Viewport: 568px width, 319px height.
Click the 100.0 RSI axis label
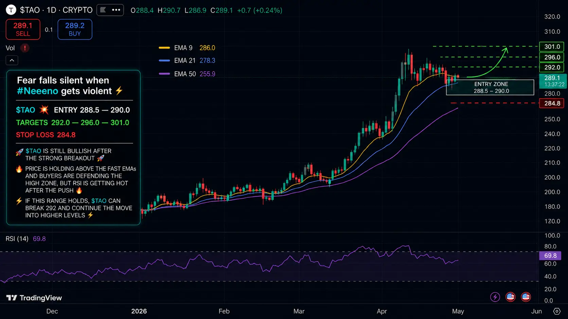[552, 236]
